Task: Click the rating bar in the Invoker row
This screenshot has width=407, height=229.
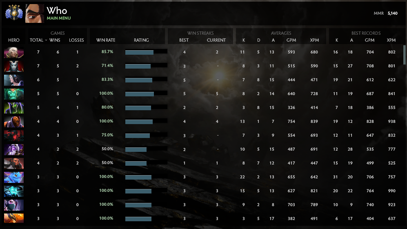Action: 146,52
